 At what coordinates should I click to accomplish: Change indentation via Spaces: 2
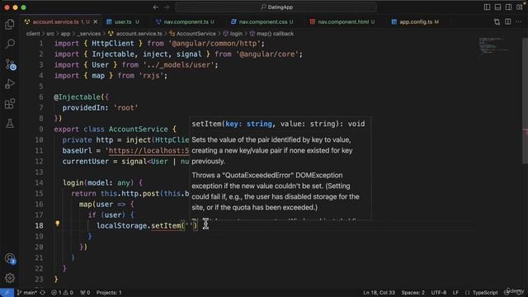coord(412,293)
